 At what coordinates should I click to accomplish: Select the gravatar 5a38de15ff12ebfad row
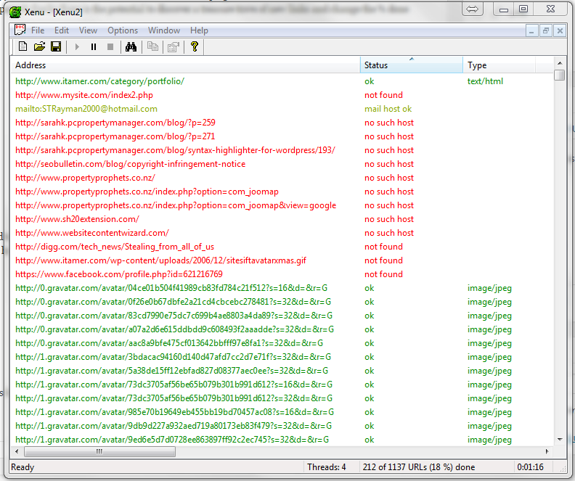click(x=281, y=371)
